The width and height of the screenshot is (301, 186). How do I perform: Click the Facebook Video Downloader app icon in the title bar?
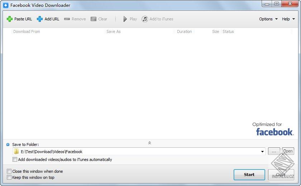6,5
